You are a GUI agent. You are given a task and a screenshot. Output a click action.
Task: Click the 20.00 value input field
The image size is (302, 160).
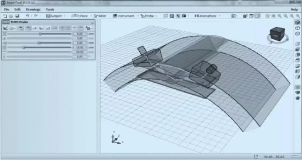(80, 52)
